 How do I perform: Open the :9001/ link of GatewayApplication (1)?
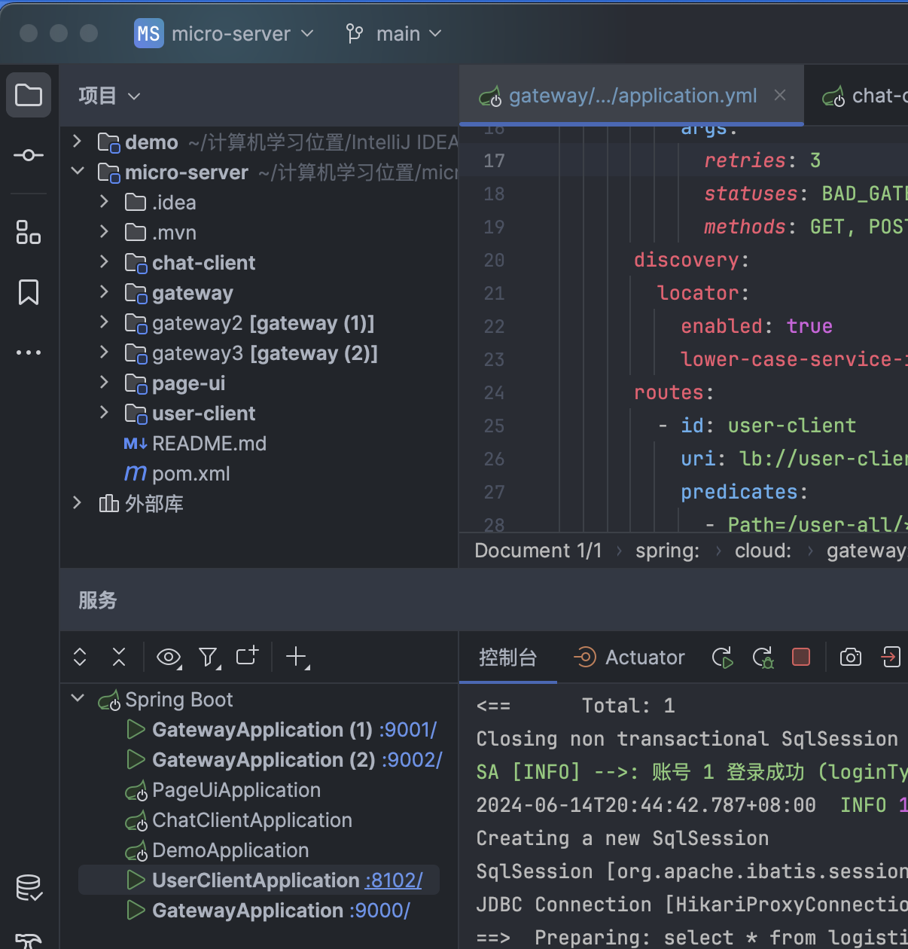pyautogui.click(x=408, y=730)
